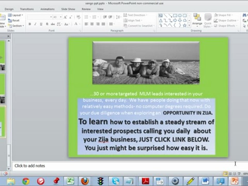Click the Shape Outline button

click(x=226, y=20)
